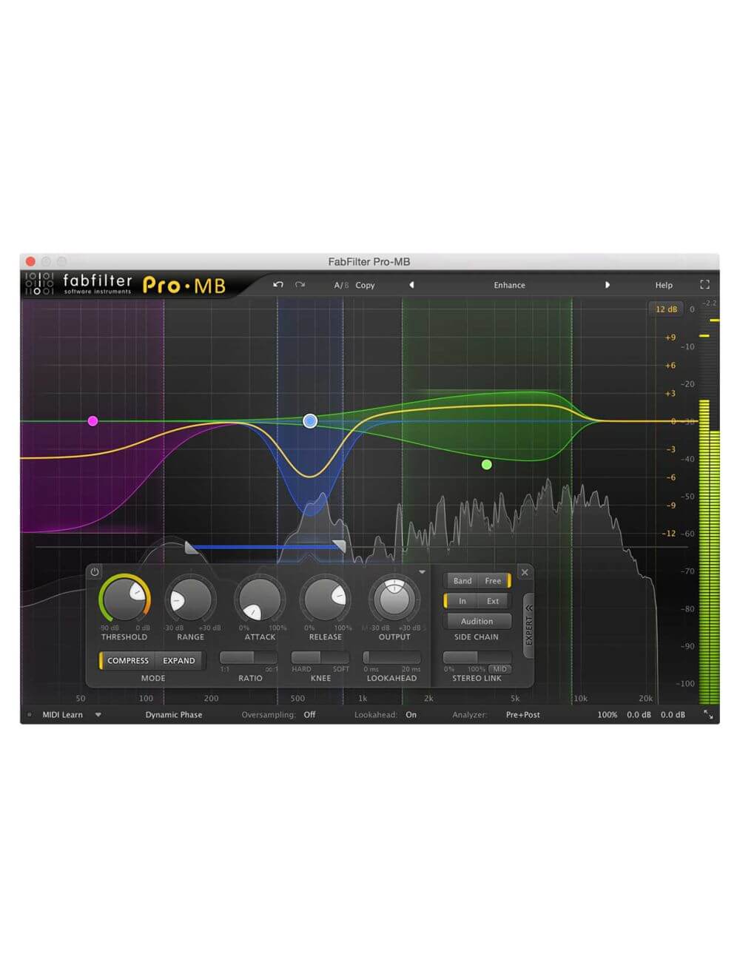Select the magenta low band dot

pyautogui.click(x=92, y=421)
